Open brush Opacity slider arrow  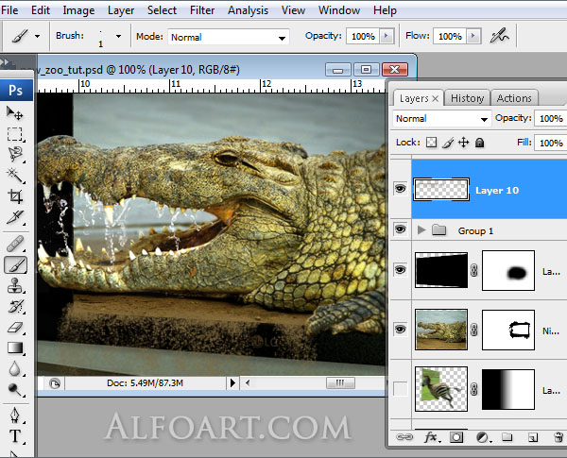387,36
